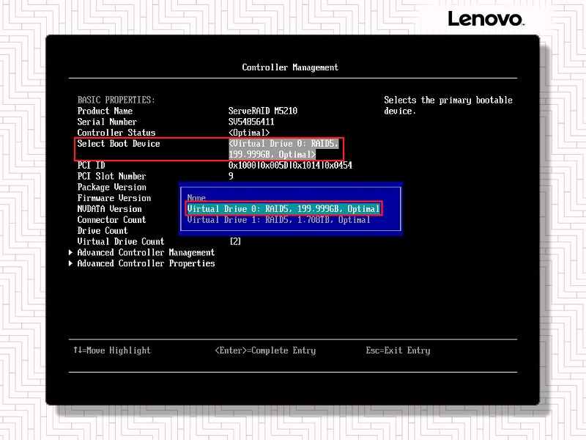
Task: Click the BASIC PROPERTIES section header
Action: (116, 100)
